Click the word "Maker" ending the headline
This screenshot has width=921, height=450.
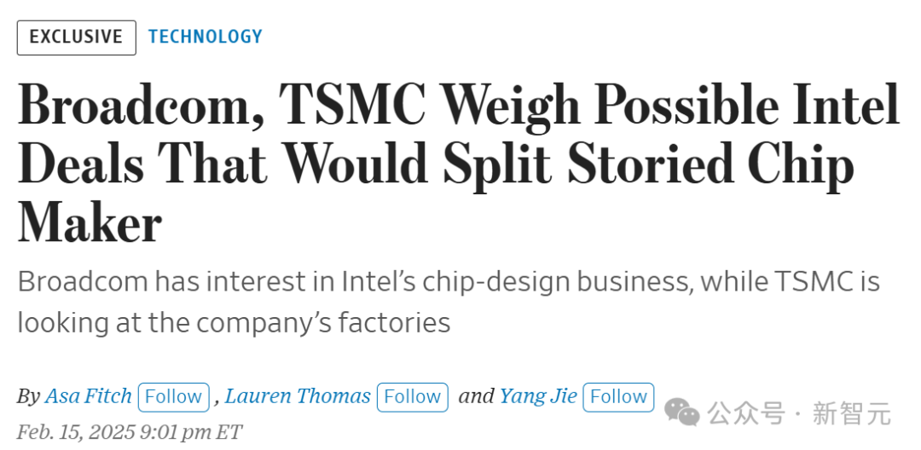click(90, 223)
